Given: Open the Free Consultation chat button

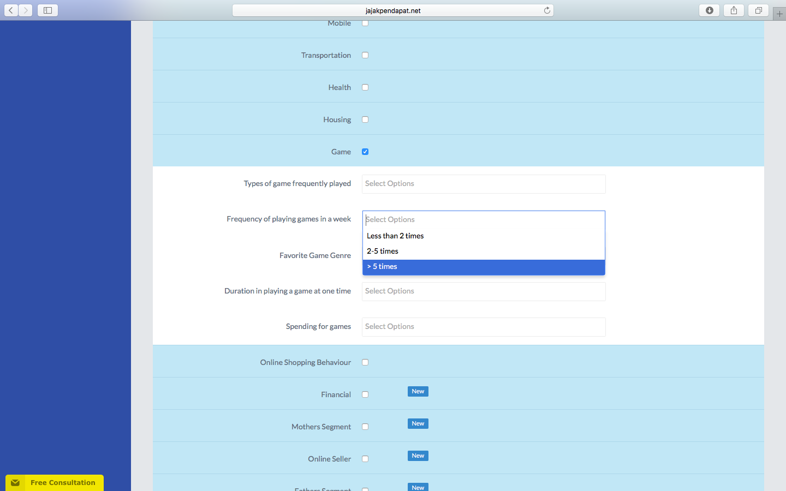Looking at the screenshot, I should click(55, 483).
